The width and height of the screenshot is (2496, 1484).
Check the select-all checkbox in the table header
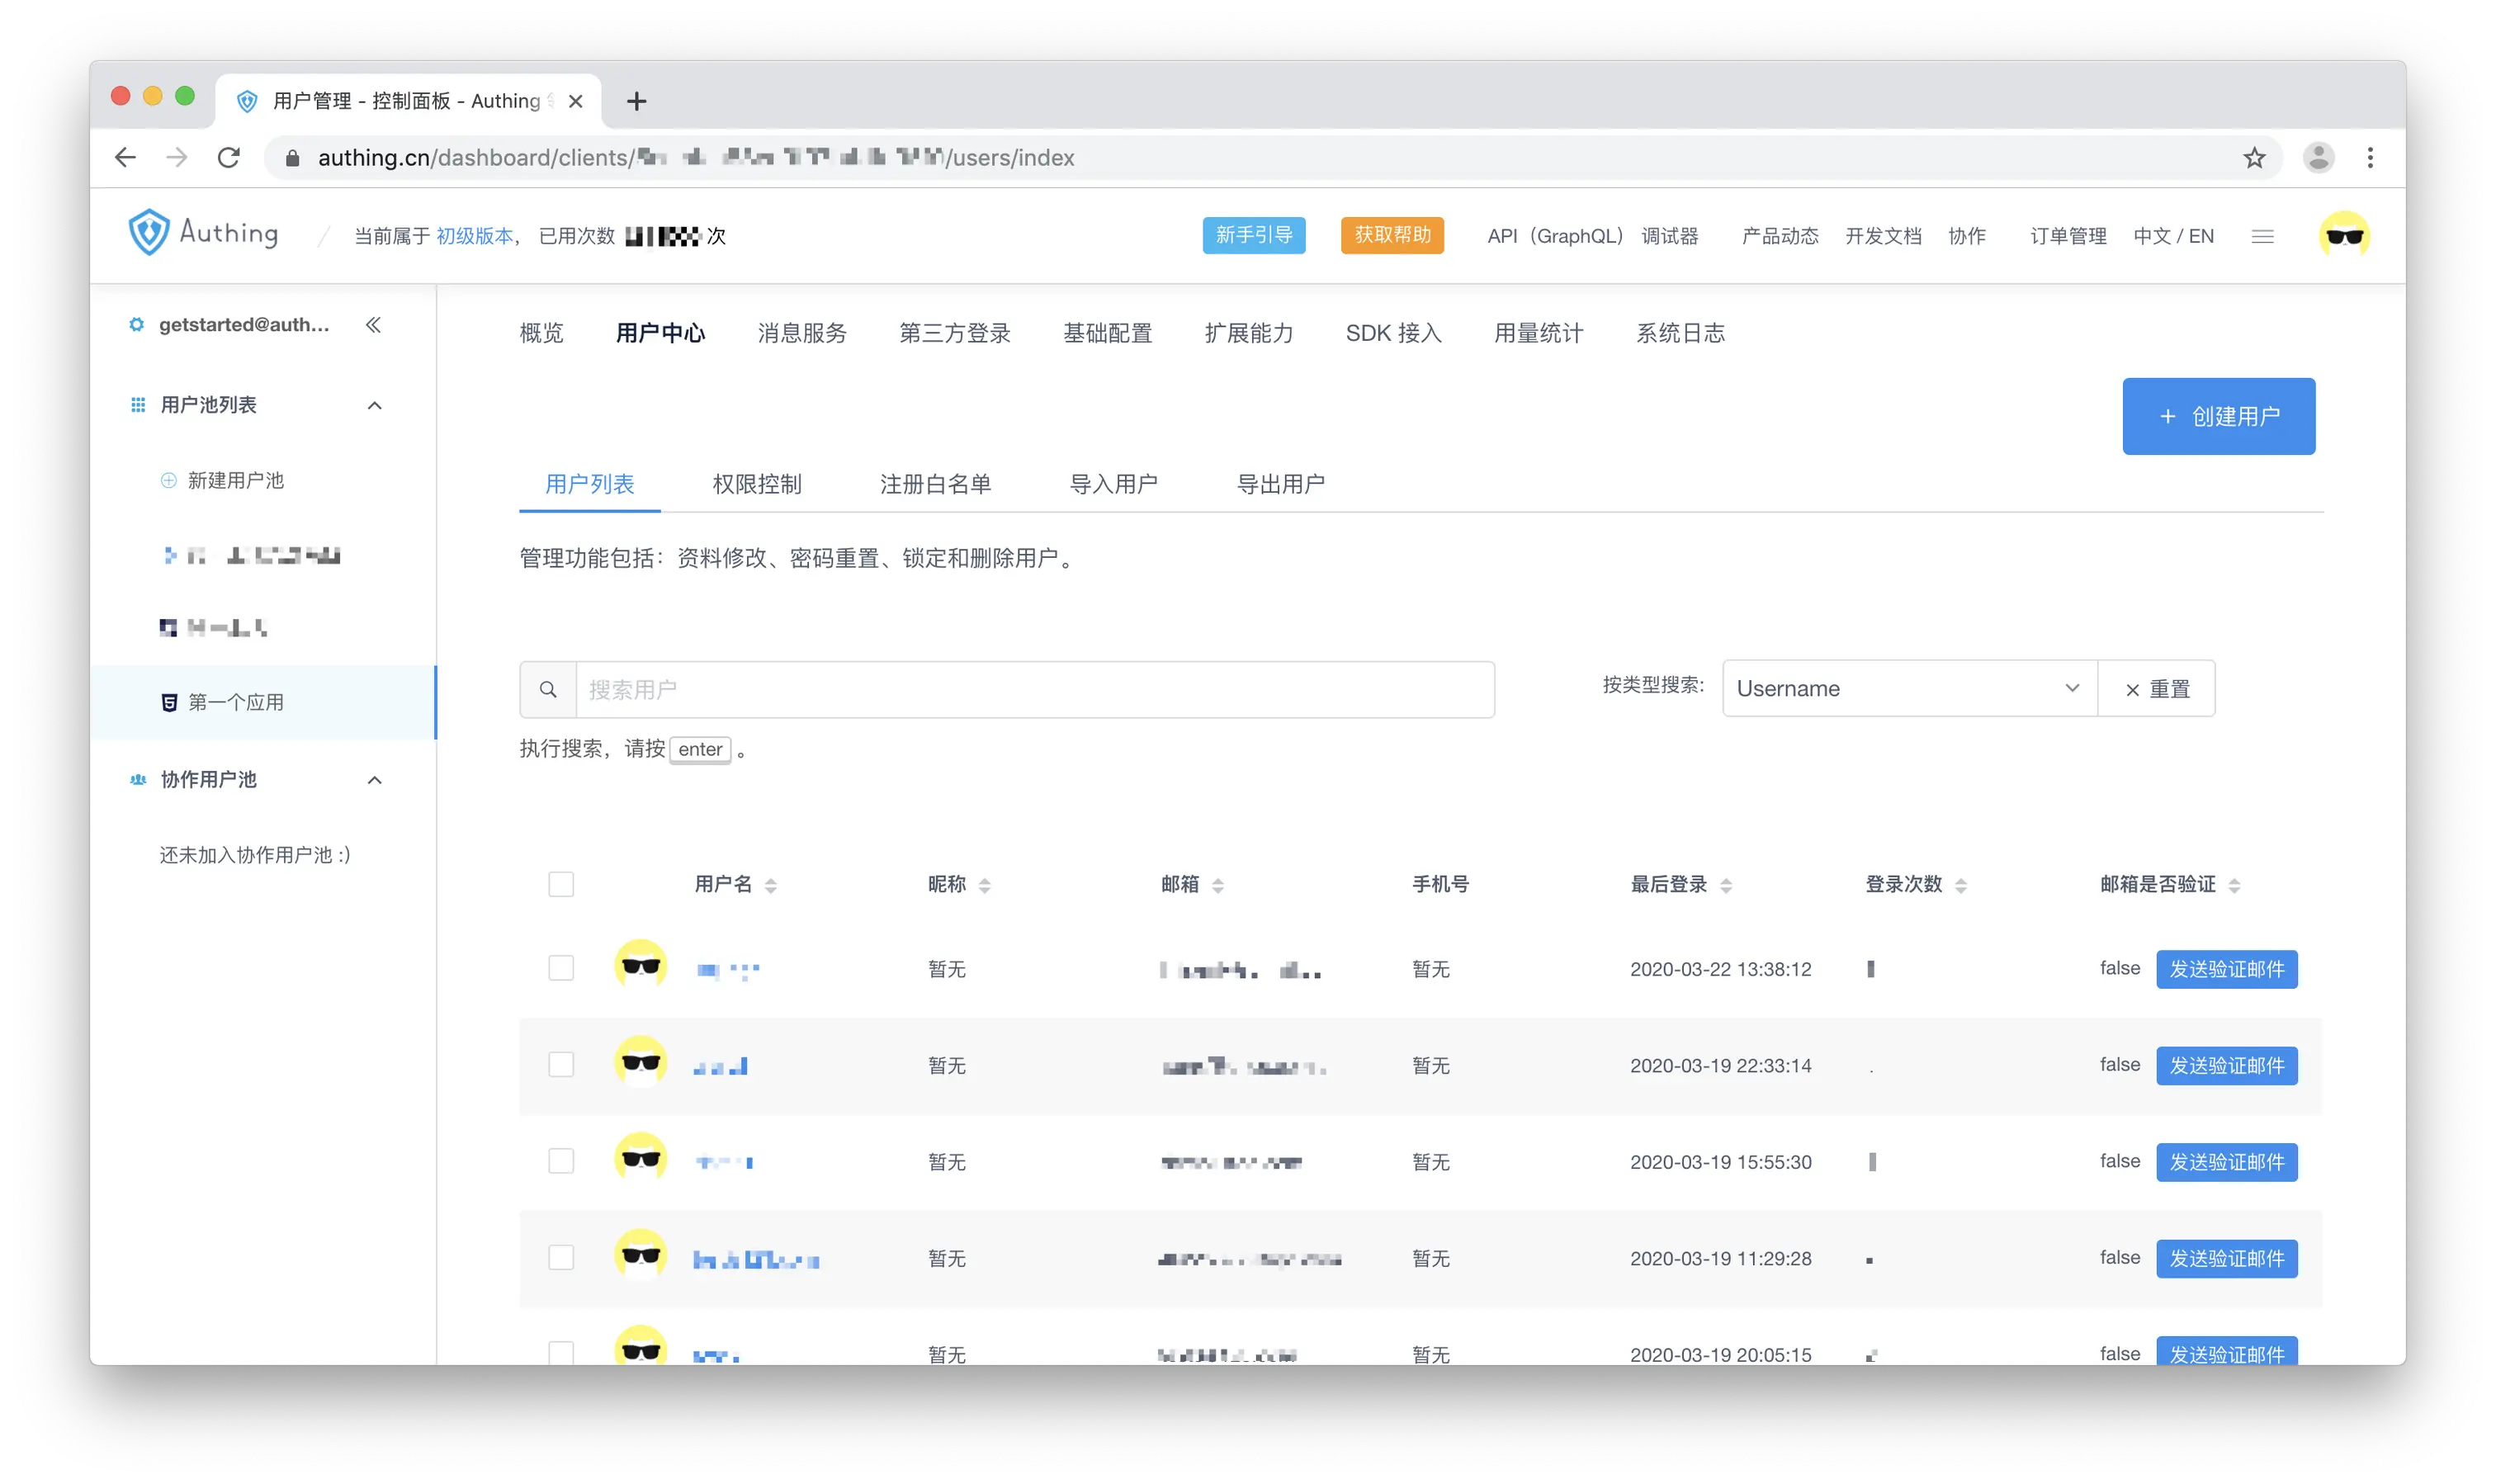tap(561, 883)
